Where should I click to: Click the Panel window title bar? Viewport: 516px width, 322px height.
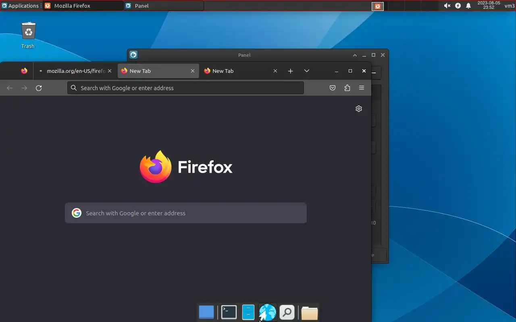coord(244,55)
